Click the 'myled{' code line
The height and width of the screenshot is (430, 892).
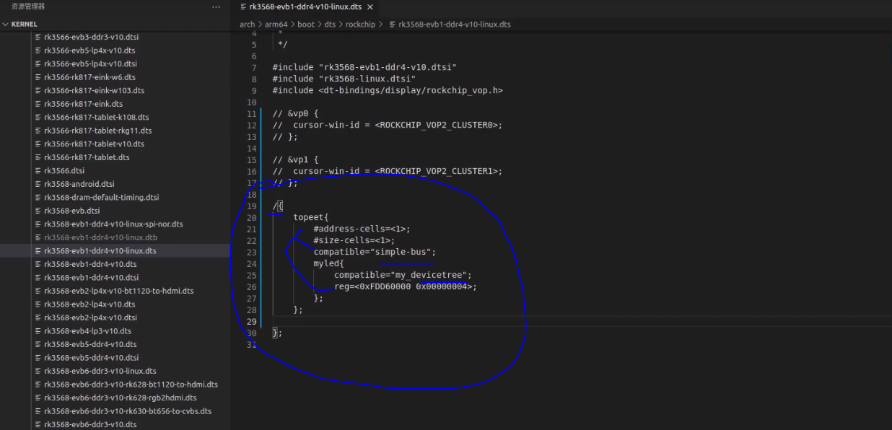point(328,263)
